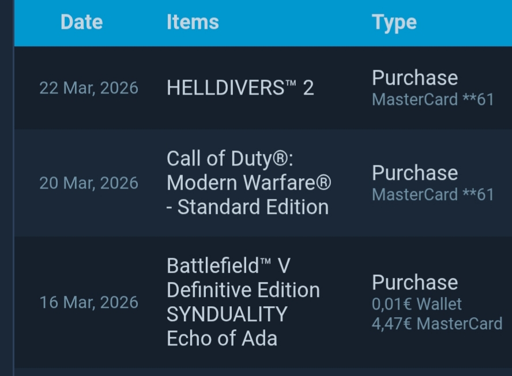
Task: Click the 0,01€ Wallet payment line
Action: coord(417,304)
